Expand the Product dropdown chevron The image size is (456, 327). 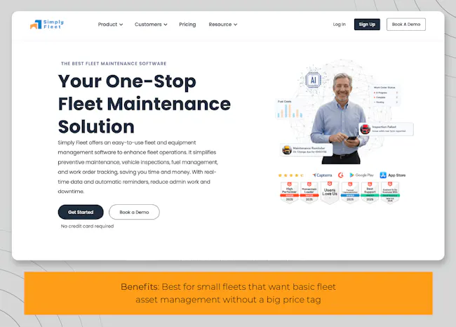(121, 25)
